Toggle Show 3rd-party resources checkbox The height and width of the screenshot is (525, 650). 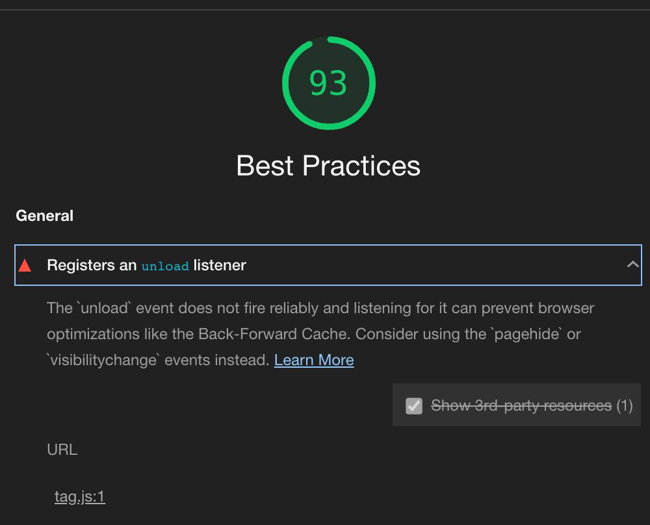tap(414, 406)
